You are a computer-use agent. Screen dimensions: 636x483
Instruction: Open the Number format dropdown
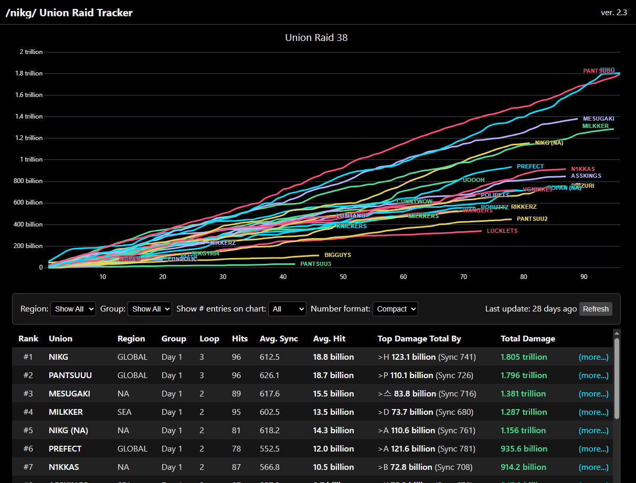(395, 309)
